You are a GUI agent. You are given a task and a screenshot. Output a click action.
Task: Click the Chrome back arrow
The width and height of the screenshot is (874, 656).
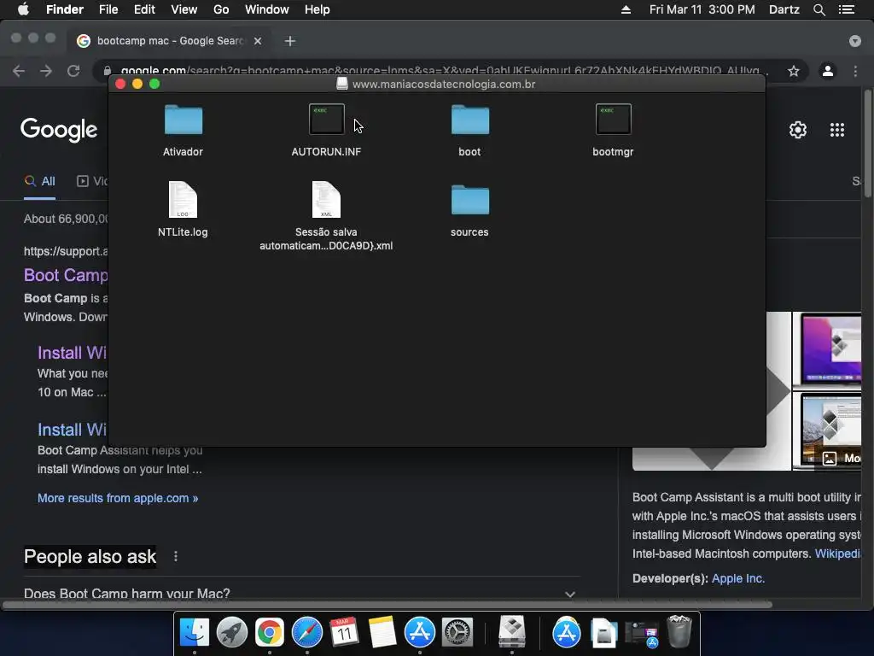(x=19, y=71)
